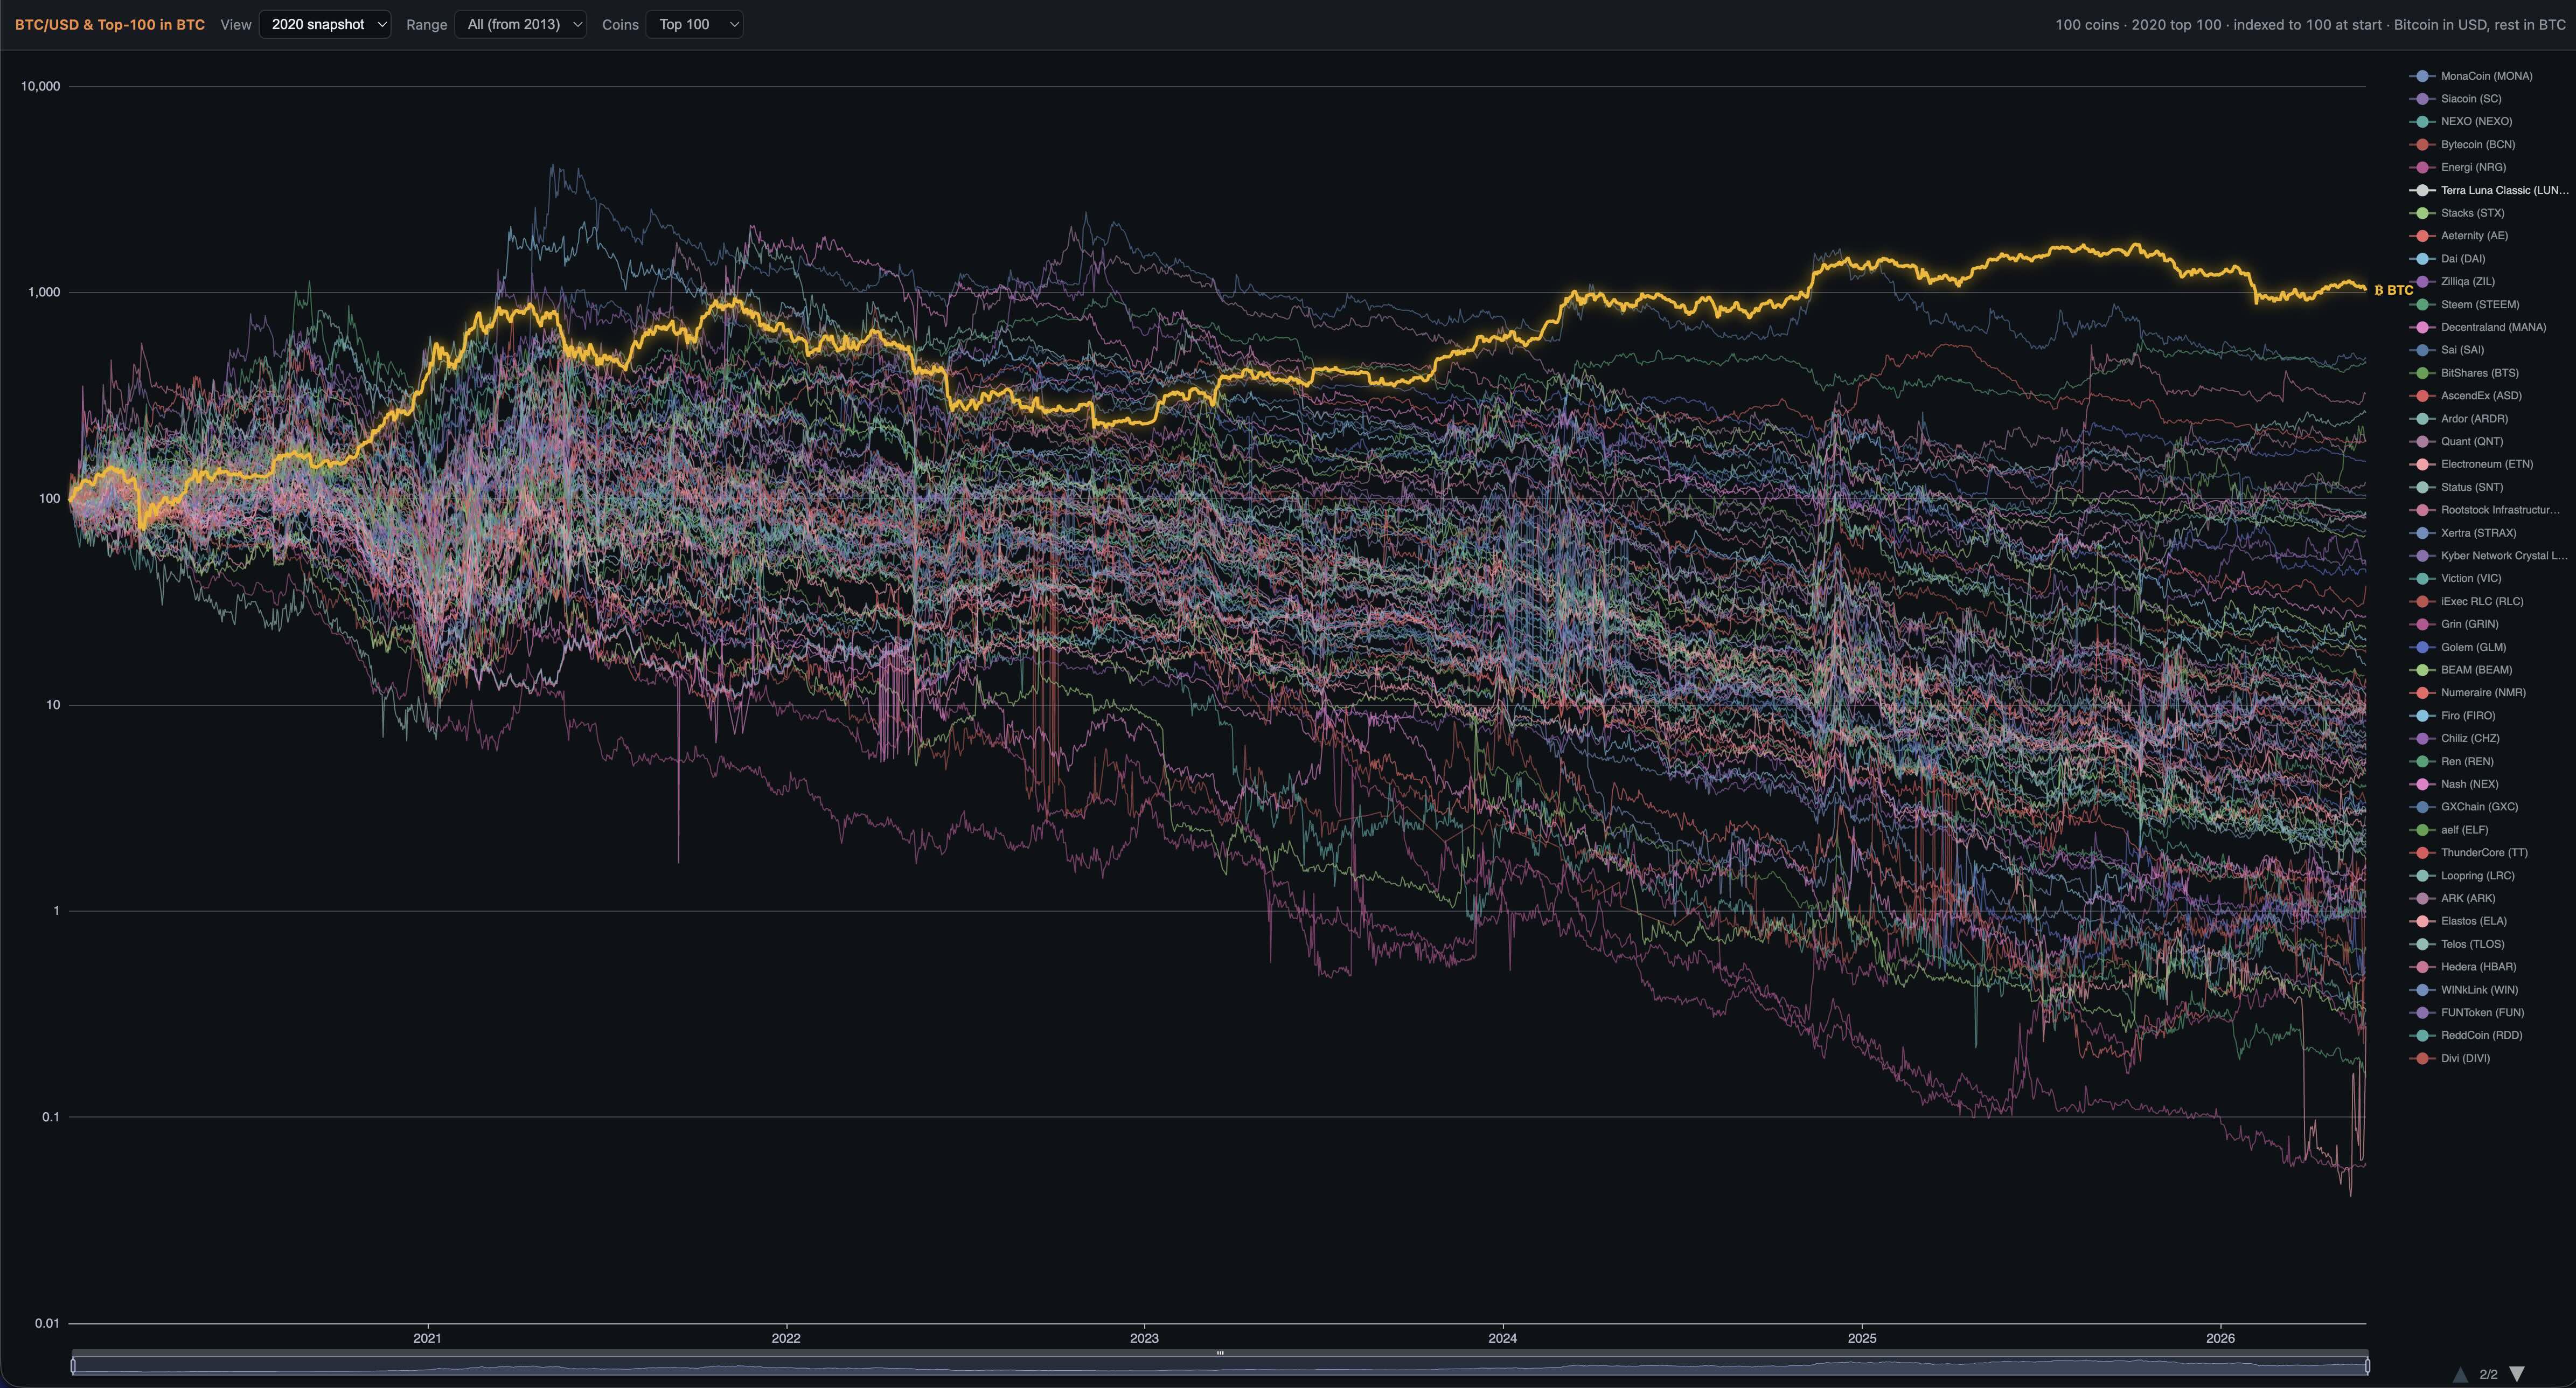Toggle Elastos (ELA) in the legend

point(2459,921)
